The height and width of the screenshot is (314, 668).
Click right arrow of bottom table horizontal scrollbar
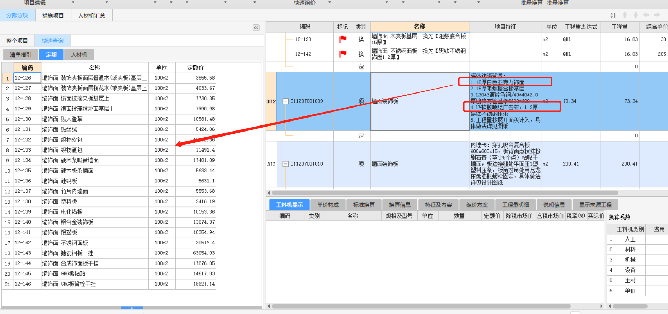click(601, 306)
